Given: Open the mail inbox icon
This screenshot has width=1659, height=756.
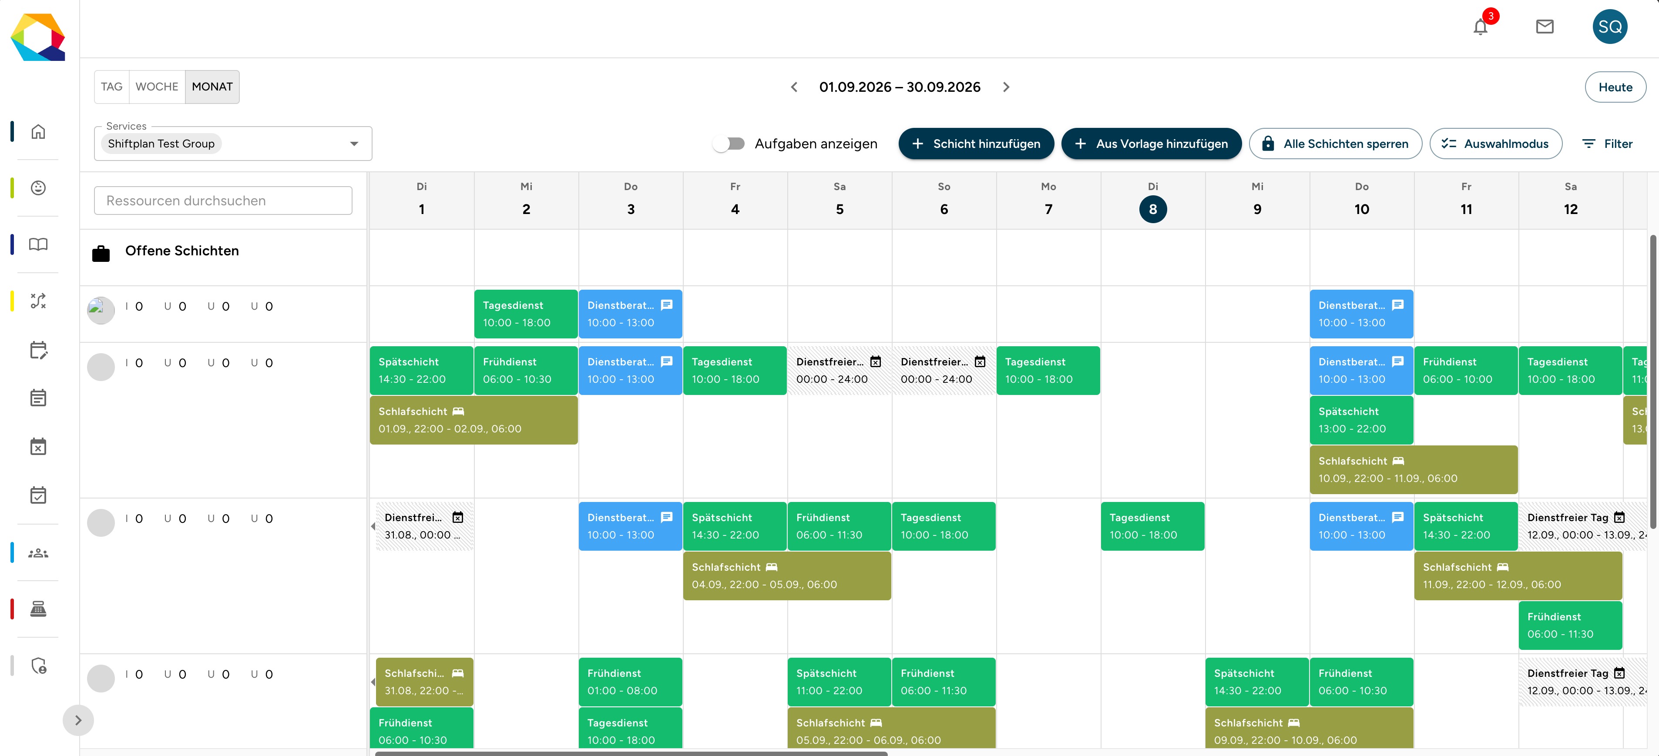Looking at the screenshot, I should click(x=1545, y=27).
